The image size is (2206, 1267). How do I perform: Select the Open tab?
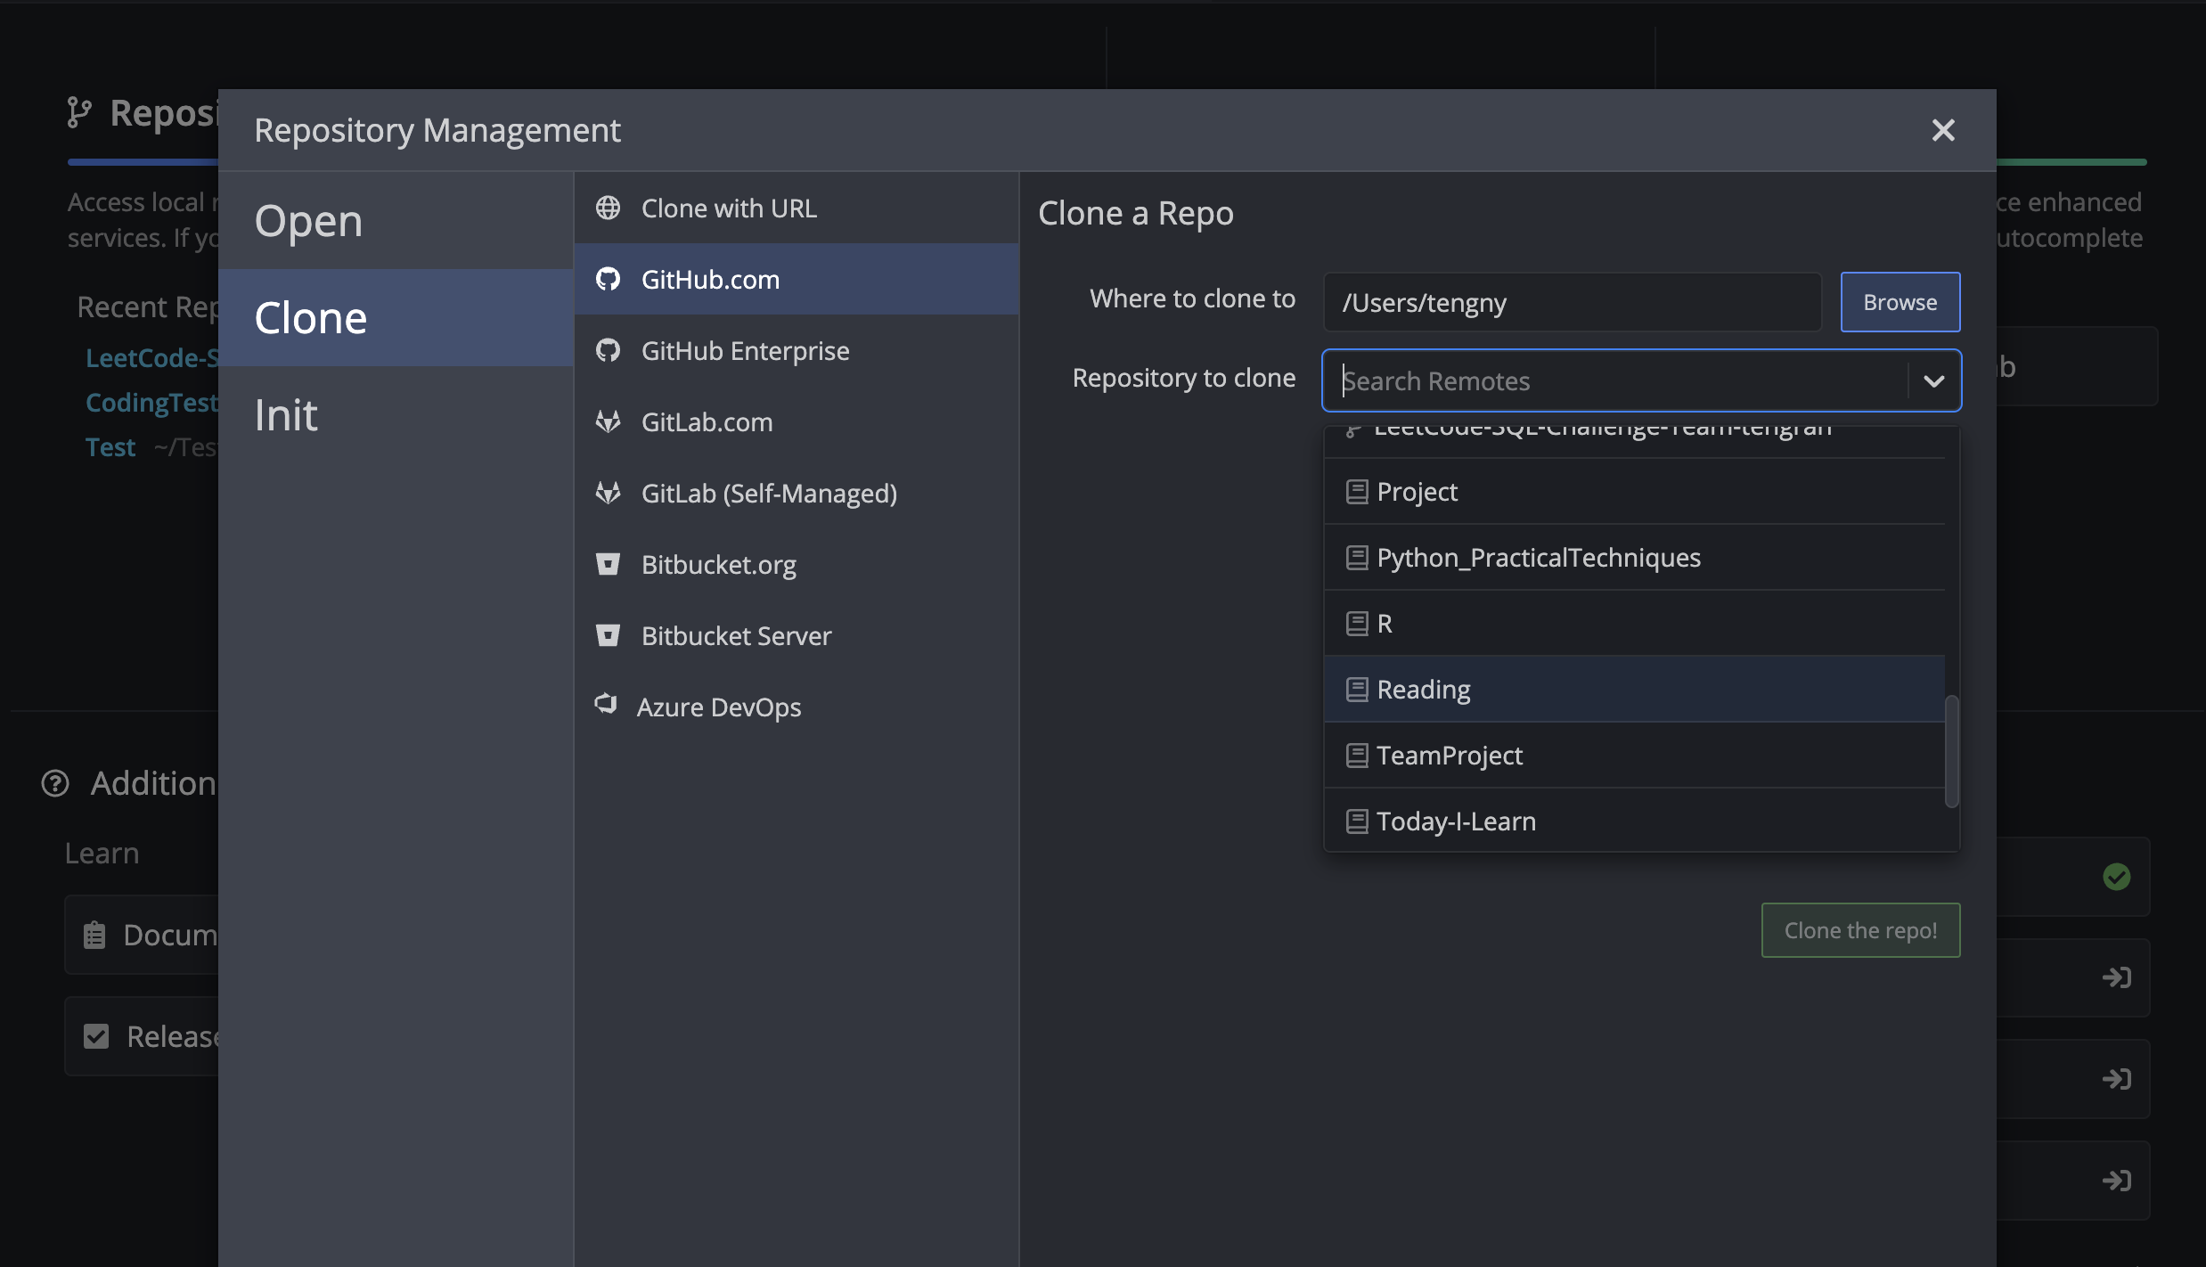(396, 220)
